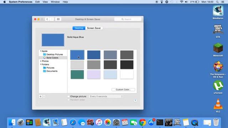Open VLC cone desktop icon

tap(218, 104)
